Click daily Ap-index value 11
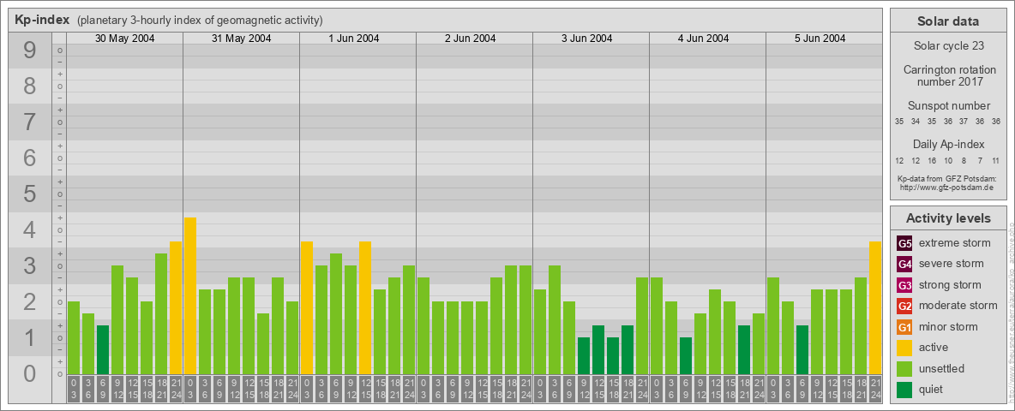 [996, 160]
